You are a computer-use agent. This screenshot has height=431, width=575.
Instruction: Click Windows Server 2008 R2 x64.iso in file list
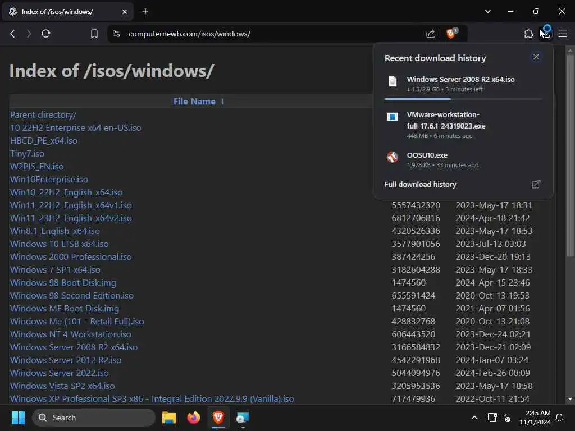(74, 347)
